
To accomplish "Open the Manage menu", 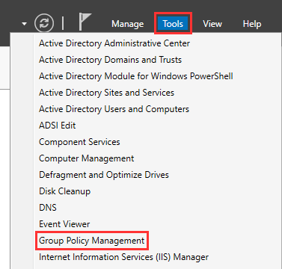I will [128, 24].
